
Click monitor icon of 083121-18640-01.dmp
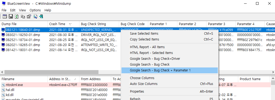3,30
